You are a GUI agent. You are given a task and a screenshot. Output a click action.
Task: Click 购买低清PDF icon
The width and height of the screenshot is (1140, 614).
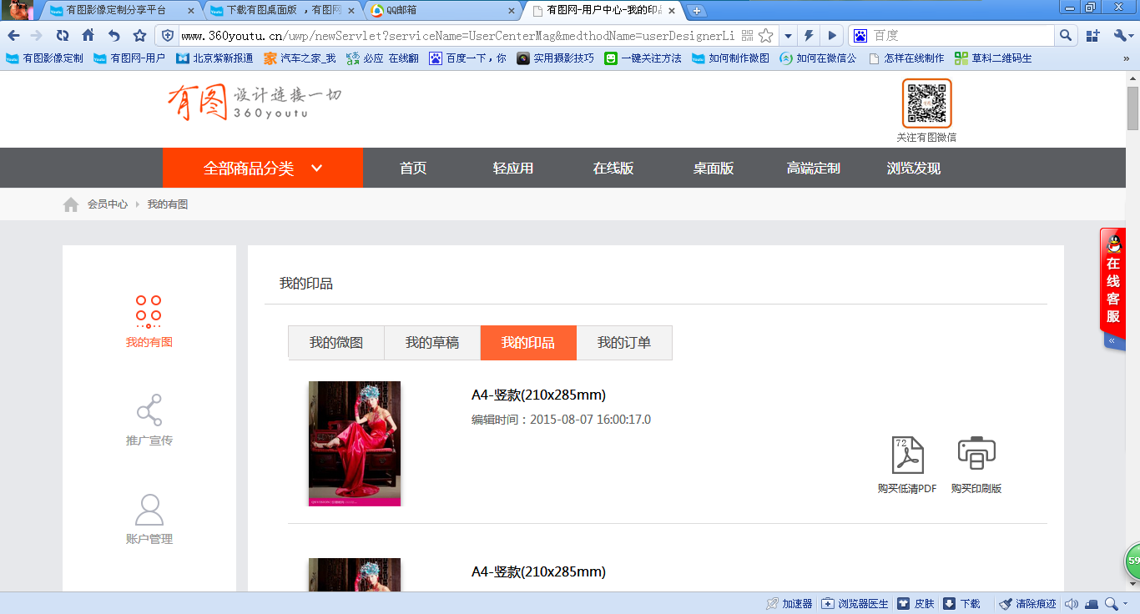[x=907, y=455]
